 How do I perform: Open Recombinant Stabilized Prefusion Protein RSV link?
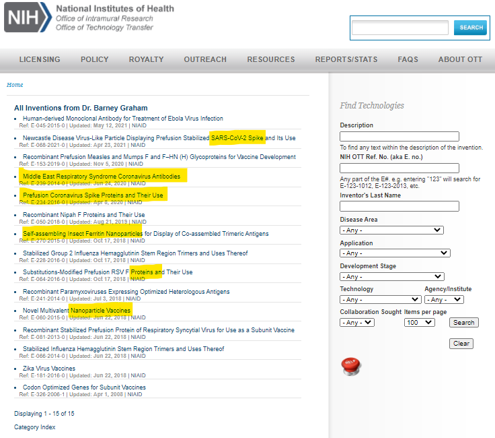tap(159, 330)
